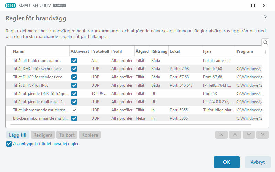Toggle Tillåt utgående multicast-D... checkbox

(x=74, y=102)
